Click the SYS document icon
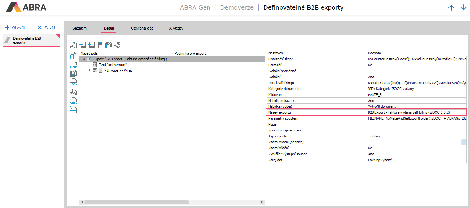Screen dimensions: 470x208 (73, 82)
